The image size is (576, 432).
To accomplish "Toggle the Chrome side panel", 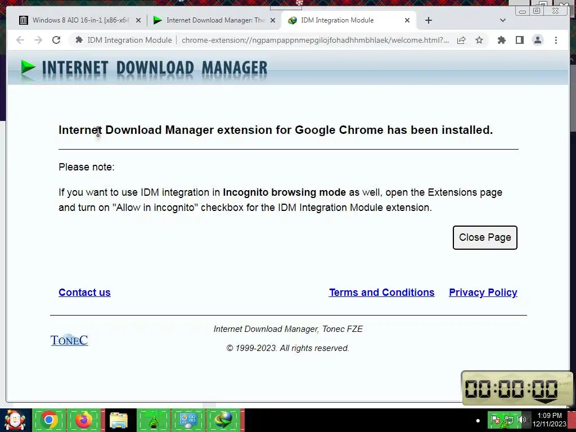I will coord(519,40).
